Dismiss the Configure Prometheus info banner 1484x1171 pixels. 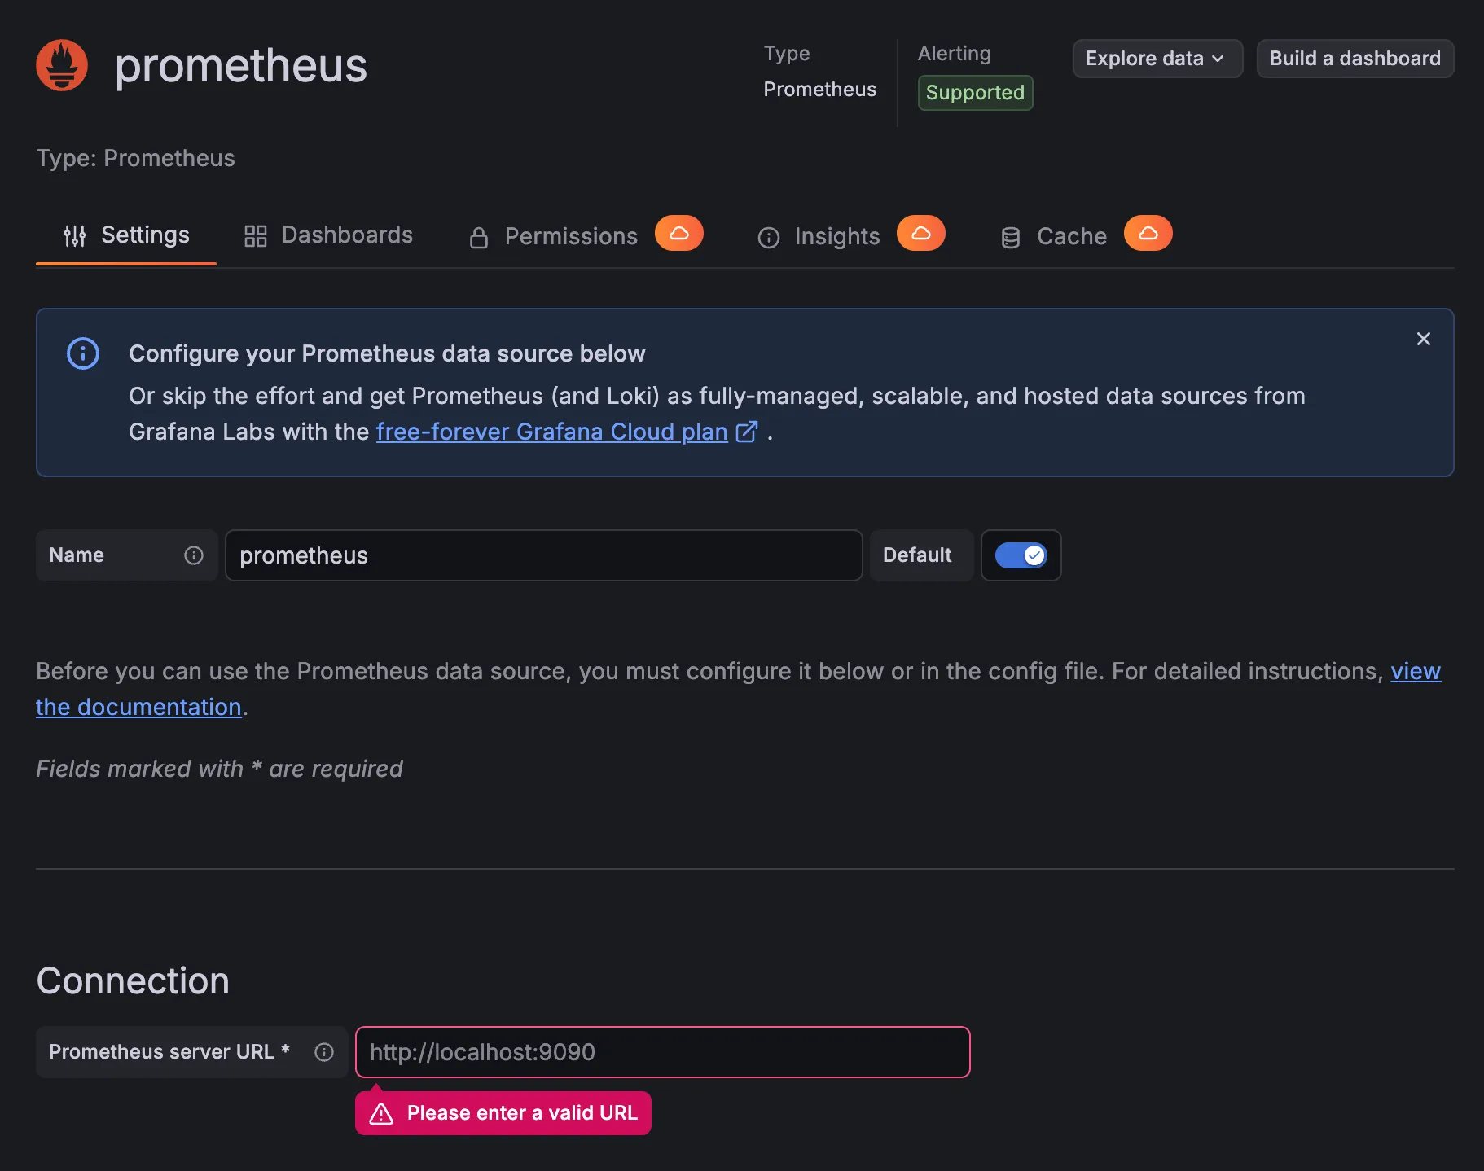1423,339
